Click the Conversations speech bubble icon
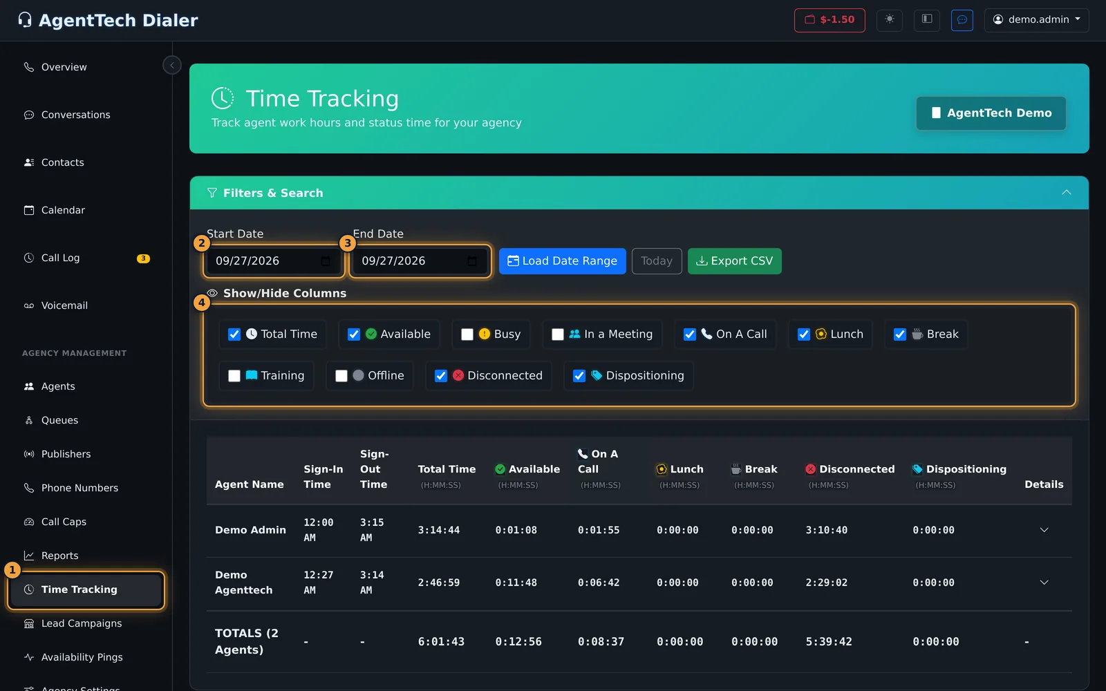Image resolution: width=1106 pixels, height=691 pixels. click(29, 115)
